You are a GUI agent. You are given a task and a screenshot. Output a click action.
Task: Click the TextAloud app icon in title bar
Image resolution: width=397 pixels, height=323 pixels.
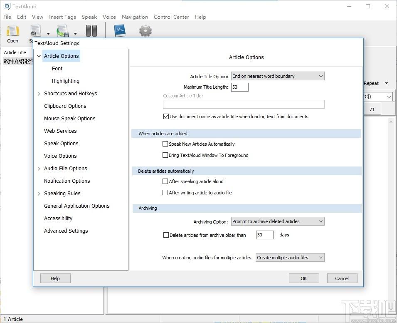click(7, 6)
